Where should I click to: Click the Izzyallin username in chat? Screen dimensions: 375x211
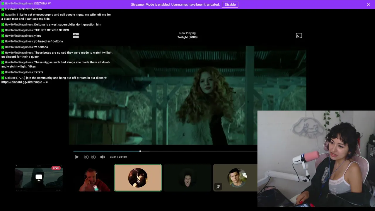tap(10, 15)
